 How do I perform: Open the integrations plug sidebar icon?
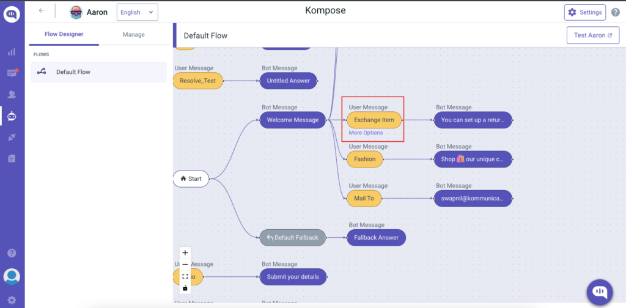point(12,137)
